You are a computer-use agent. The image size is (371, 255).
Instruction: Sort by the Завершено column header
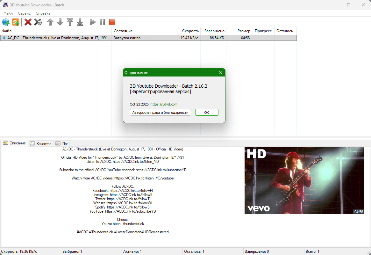[x=213, y=31]
